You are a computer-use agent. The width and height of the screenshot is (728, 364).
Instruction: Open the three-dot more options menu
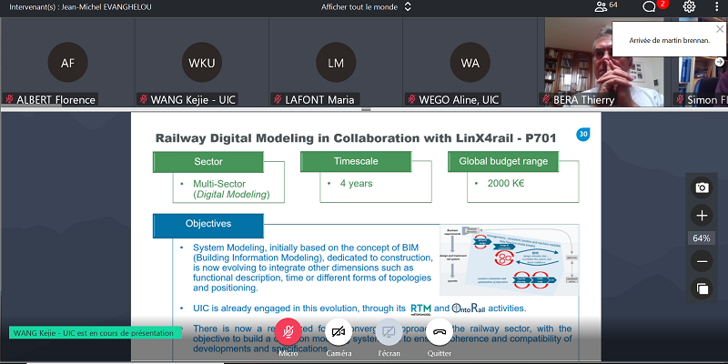[718, 6]
